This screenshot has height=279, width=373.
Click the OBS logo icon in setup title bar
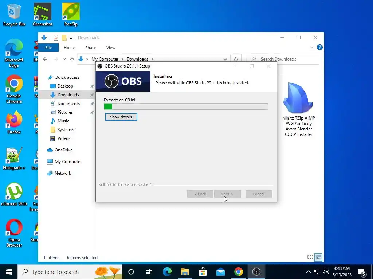pyautogui.click(x=100, y=66)
